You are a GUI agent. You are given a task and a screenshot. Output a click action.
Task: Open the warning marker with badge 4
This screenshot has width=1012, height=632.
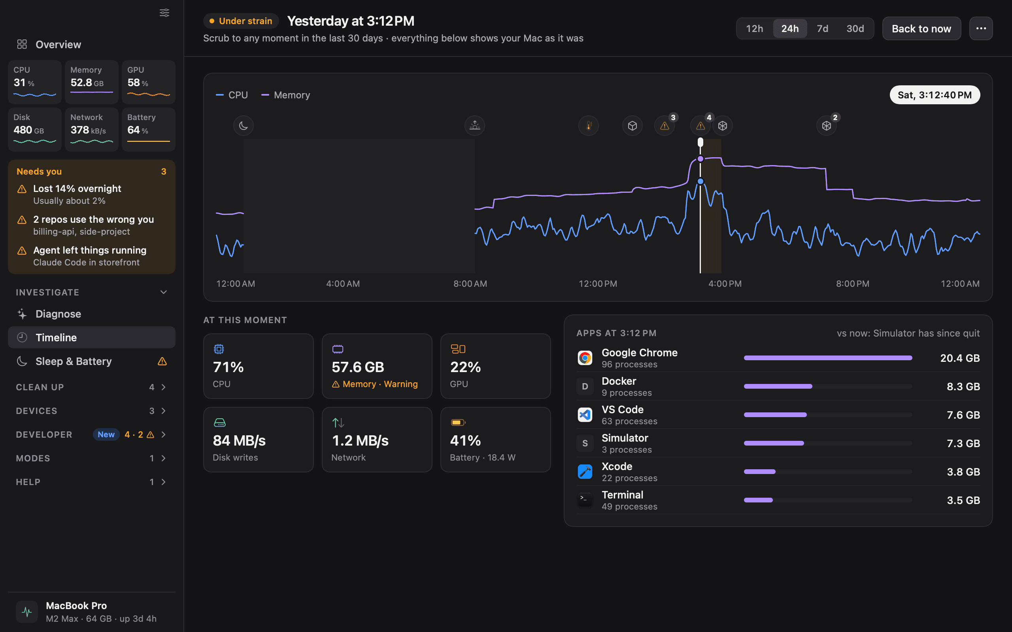[700, 125]
